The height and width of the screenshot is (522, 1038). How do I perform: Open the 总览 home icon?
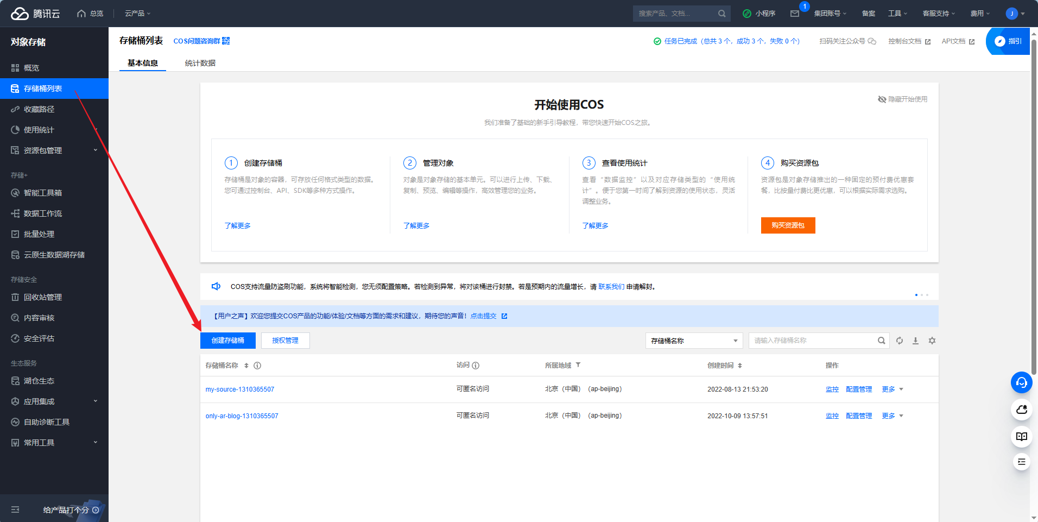(81, 14)
